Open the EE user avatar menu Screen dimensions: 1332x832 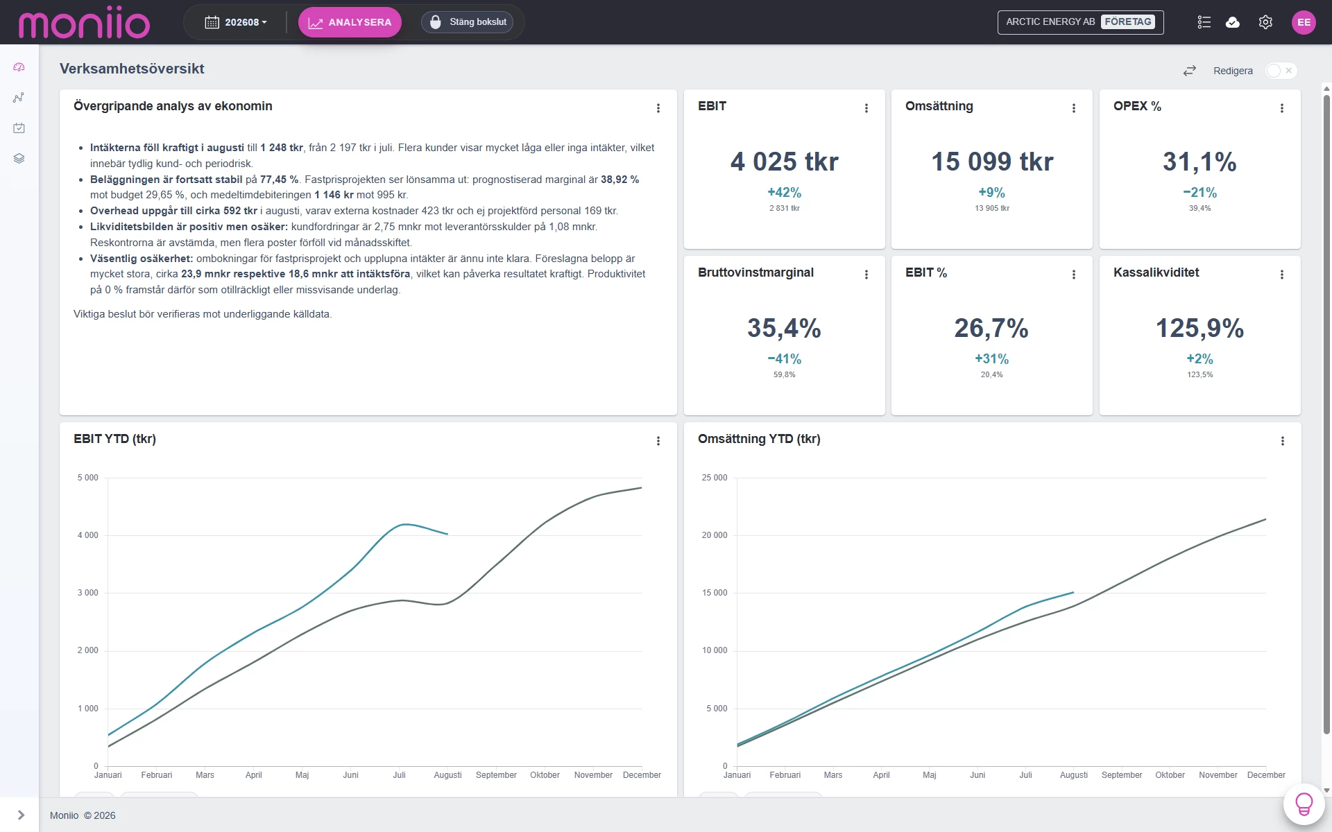click(x=1304, y=22)
